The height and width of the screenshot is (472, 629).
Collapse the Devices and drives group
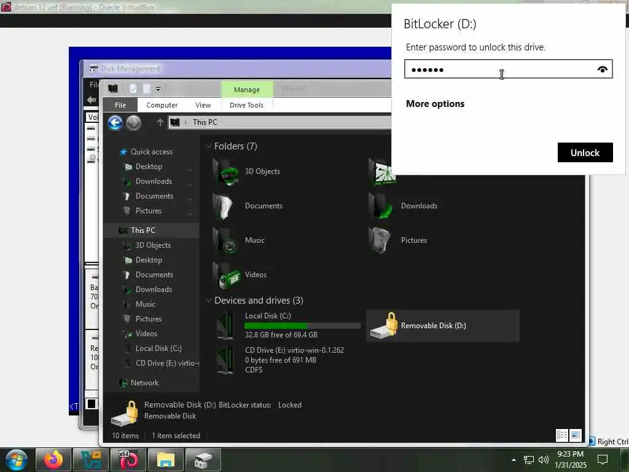[208, 300]
